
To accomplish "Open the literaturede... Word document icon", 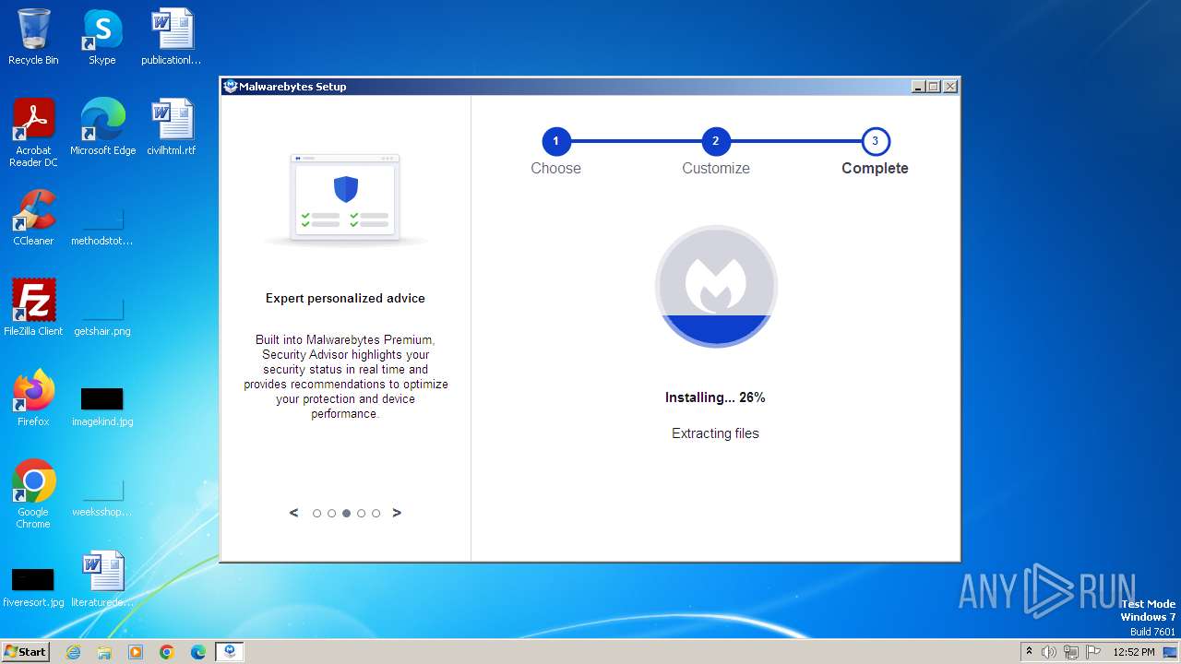I will (102, 579).
